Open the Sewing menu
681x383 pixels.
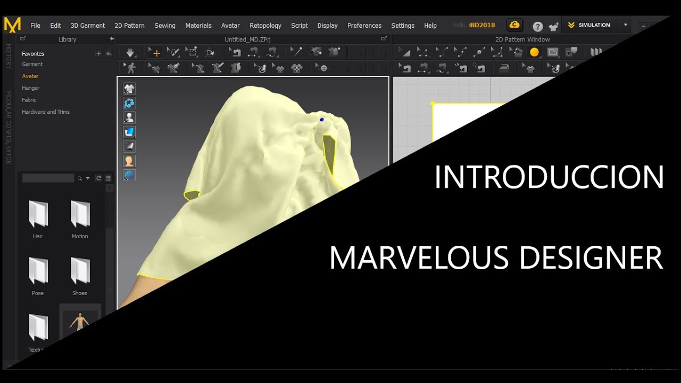point(165,26)
